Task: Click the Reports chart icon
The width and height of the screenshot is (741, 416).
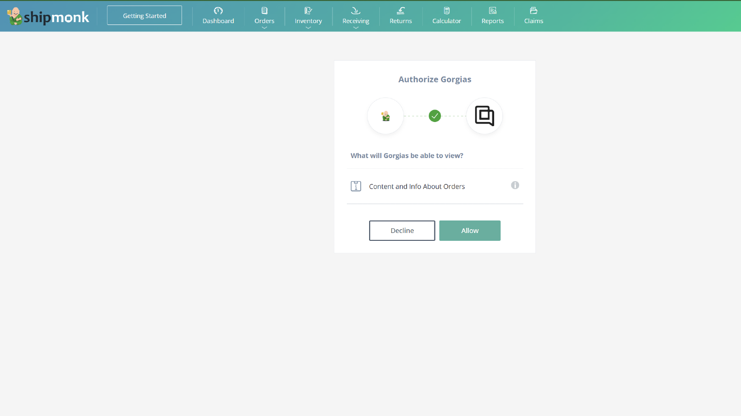Action: point(492,11)
